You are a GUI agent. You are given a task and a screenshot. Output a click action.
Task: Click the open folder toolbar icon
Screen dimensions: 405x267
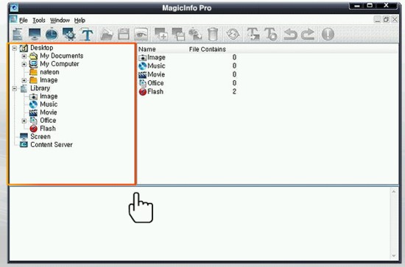(107, 35)
